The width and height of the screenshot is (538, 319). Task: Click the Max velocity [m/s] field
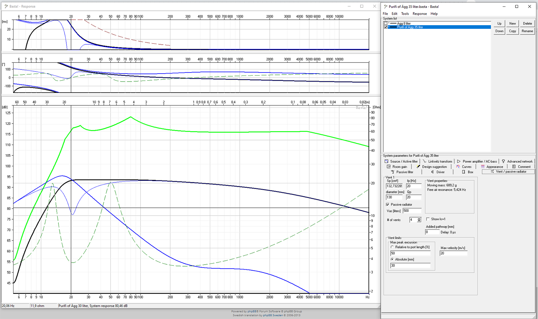pos(454,253)
